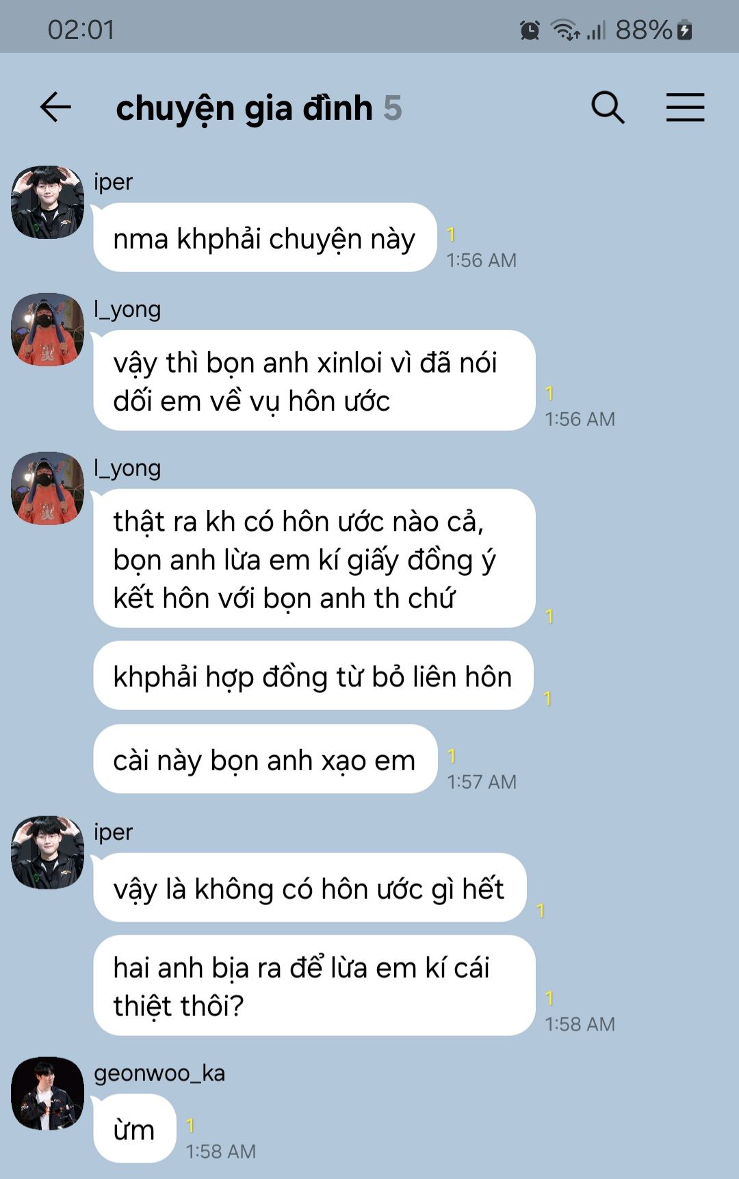Open geonwoo_ka's profile picture
Screen dimensions: 739x1179
[x=47, y=1093]
